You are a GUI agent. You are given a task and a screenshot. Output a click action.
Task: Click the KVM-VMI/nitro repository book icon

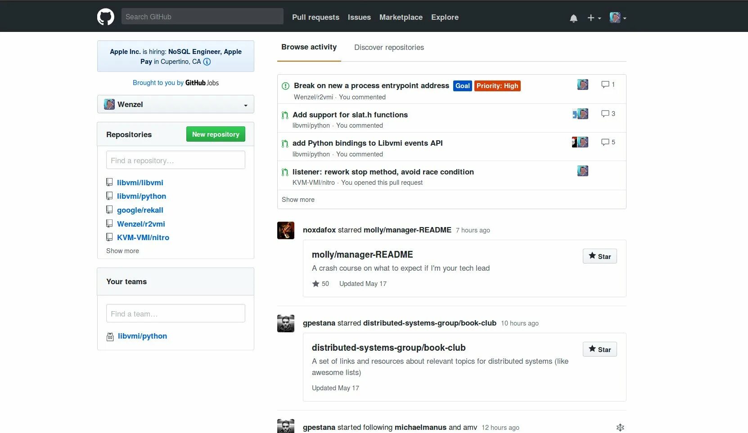[x=109, y=237]
